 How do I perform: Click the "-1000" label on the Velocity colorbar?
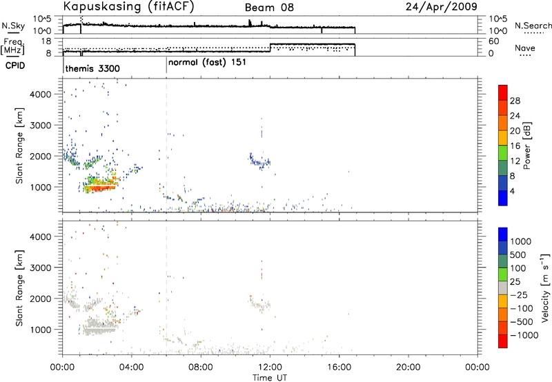coord(524,335)
